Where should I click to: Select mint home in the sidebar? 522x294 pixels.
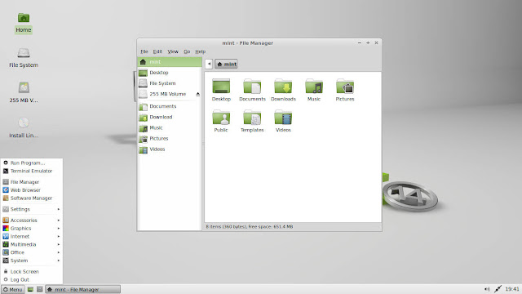170,62
